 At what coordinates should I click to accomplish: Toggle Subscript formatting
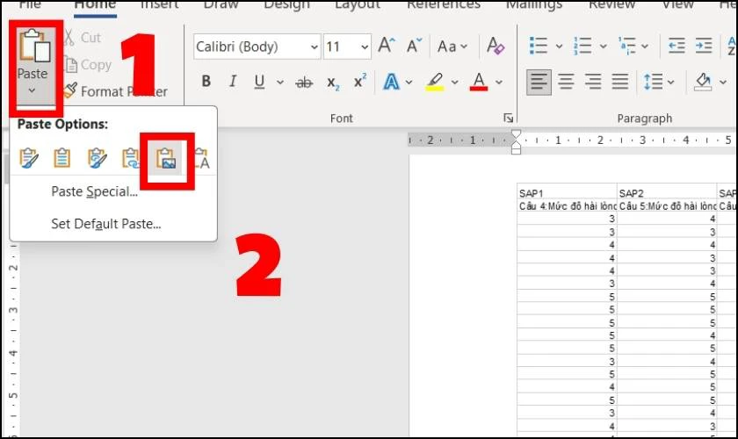click(x=333, y=83)
